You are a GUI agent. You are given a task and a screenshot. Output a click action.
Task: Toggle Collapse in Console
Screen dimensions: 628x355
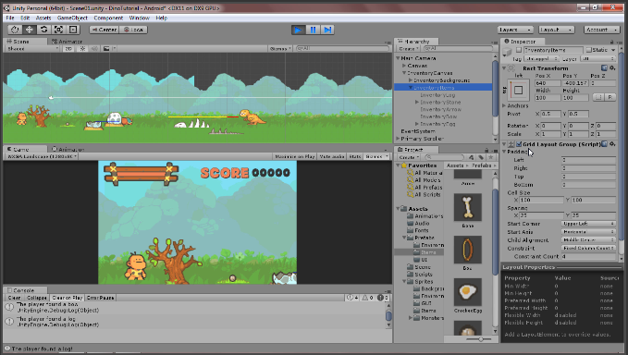point(36,298)
